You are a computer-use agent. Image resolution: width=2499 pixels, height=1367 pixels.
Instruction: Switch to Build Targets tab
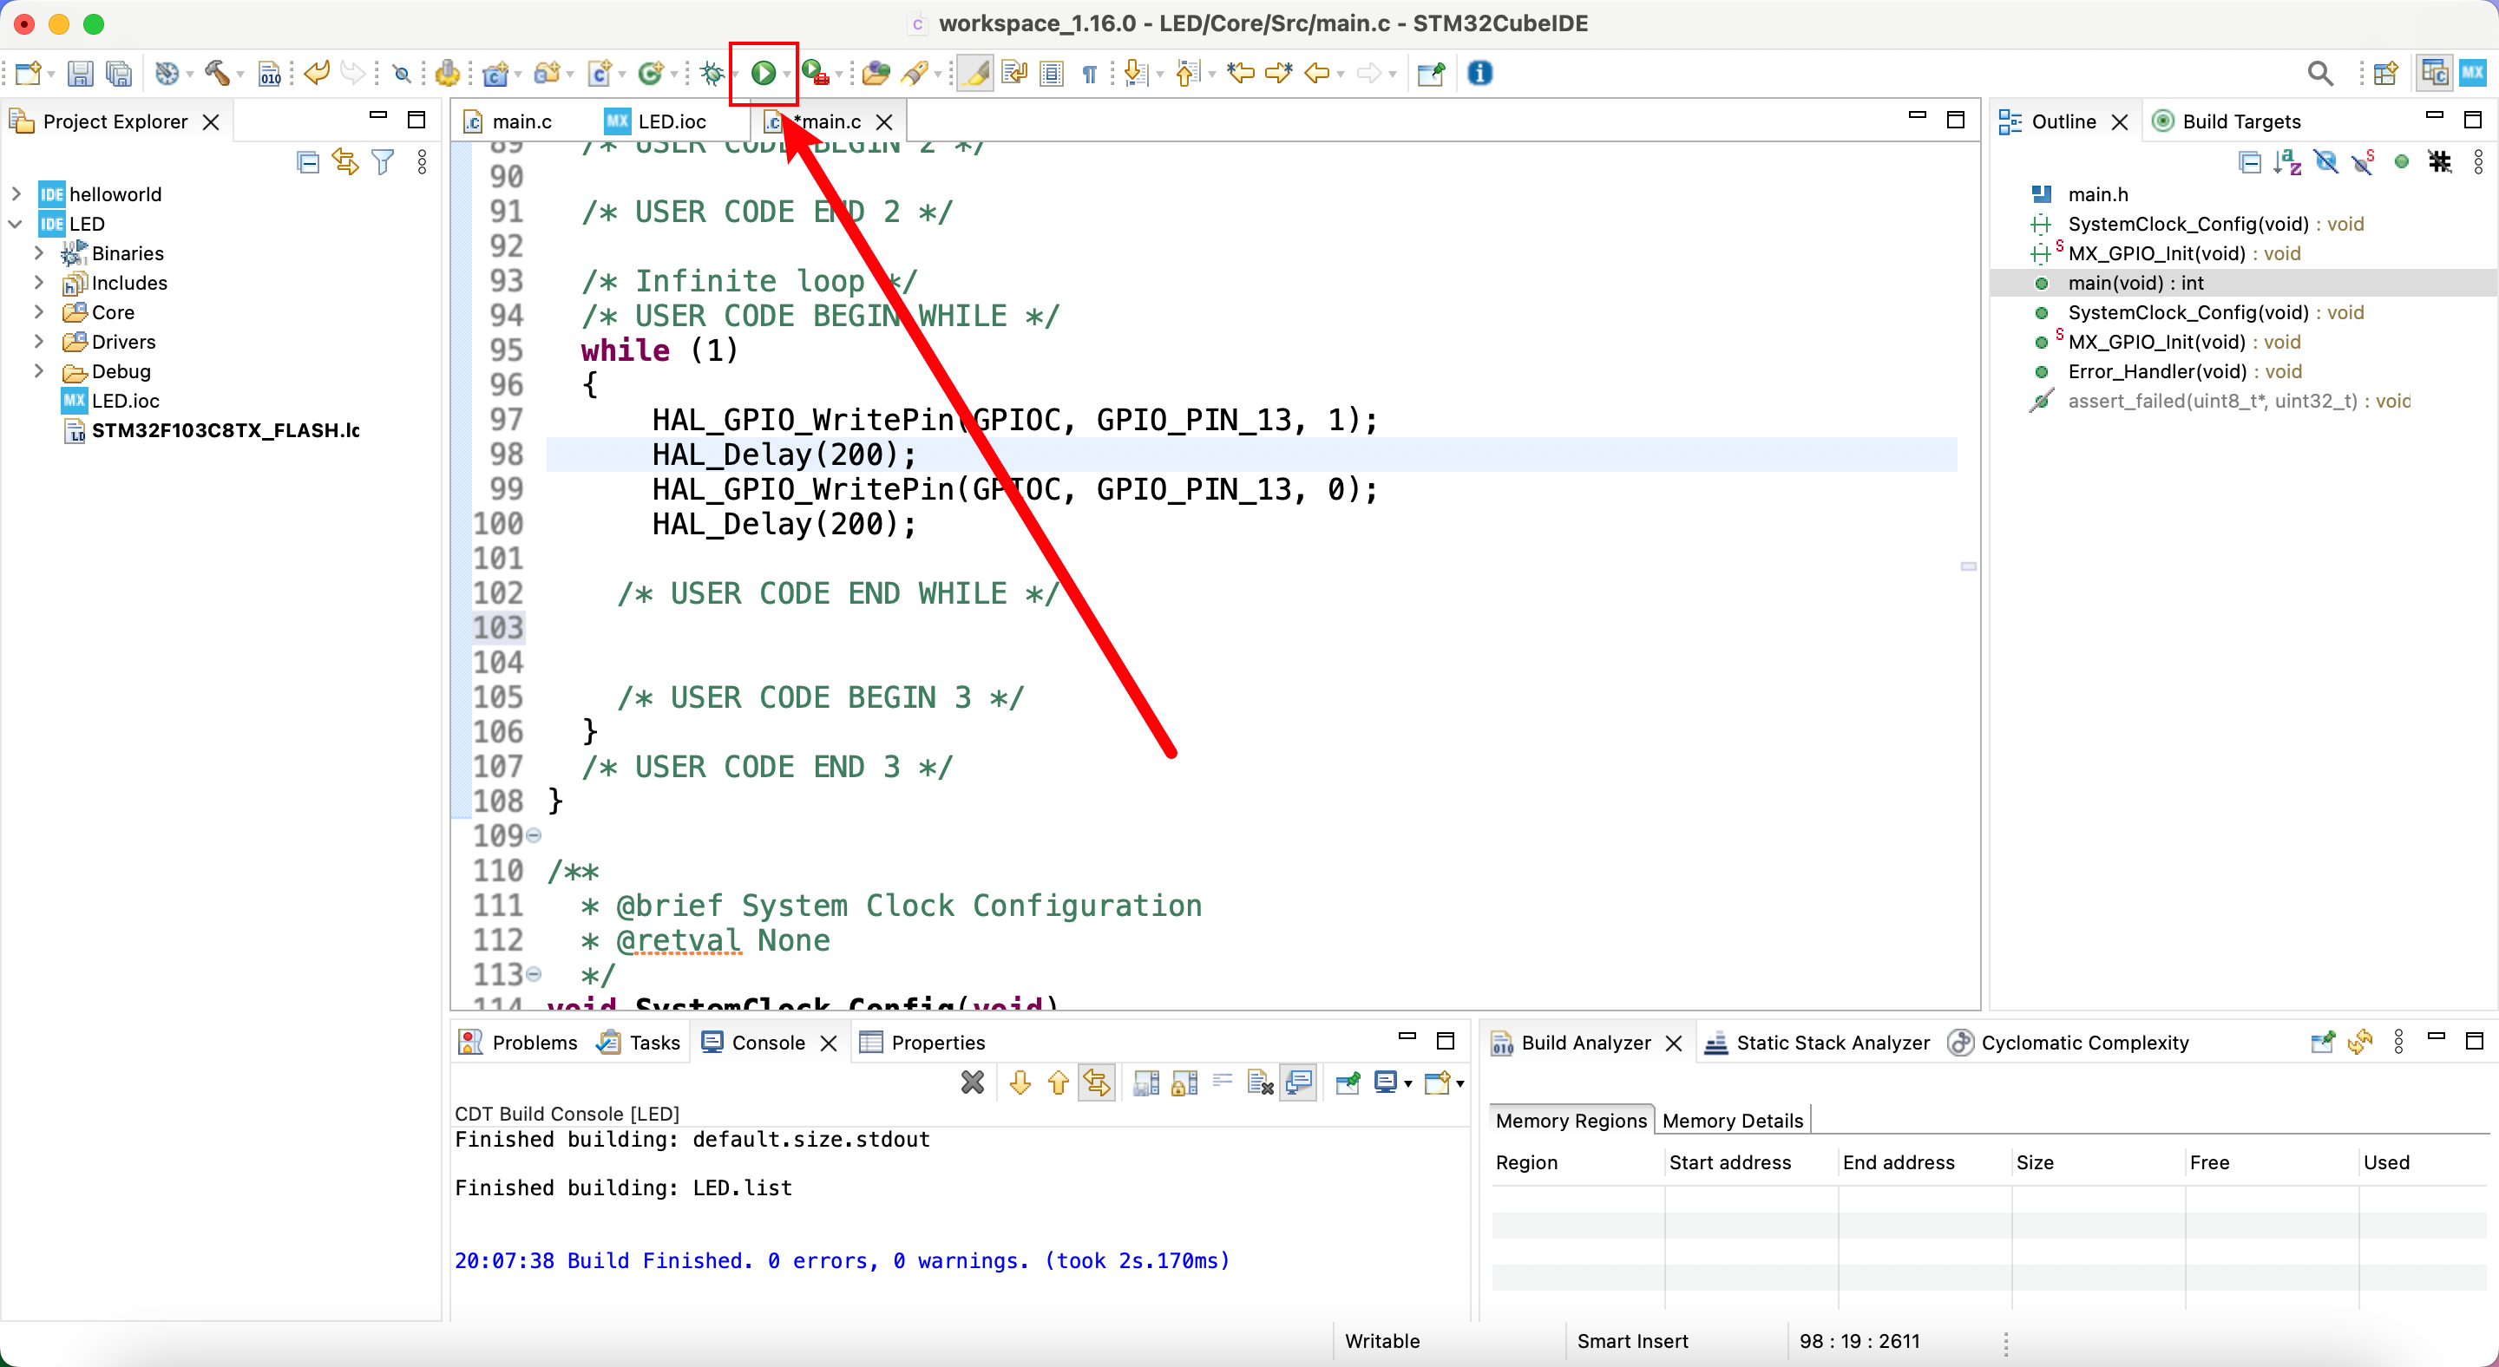2226,122
